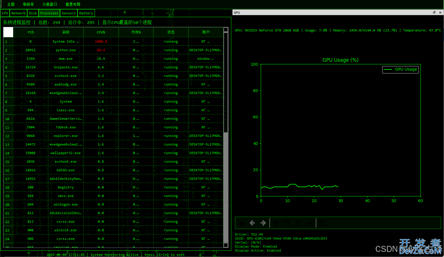
Task: Click CPU value 18.4 for dwm.exe
Action: (x=101, y=59)
